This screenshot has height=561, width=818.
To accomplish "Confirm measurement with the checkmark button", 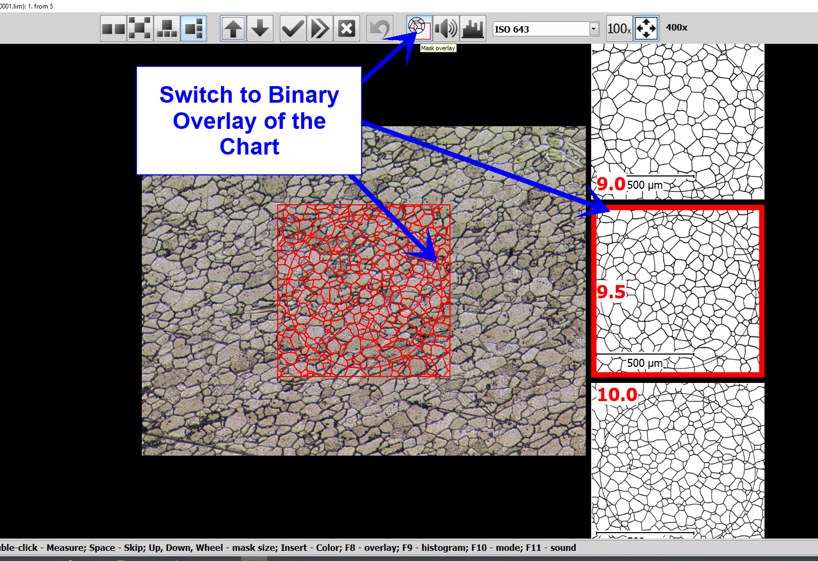I will tap(293, 28).
